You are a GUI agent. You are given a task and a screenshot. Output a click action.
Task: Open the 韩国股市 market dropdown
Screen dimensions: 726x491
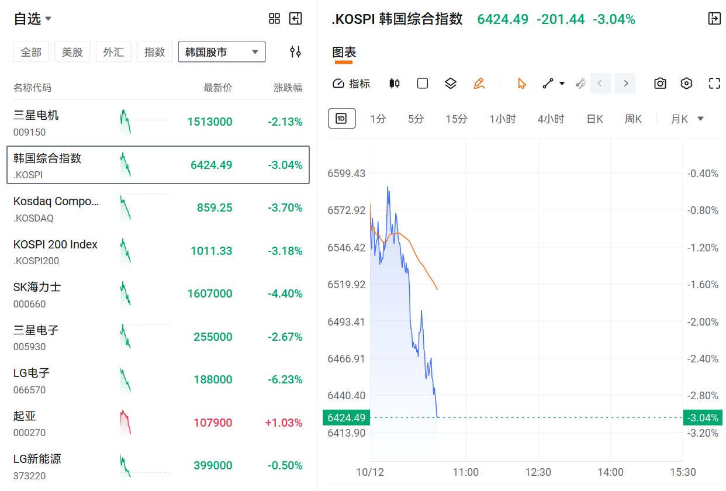tap(222, 52)
